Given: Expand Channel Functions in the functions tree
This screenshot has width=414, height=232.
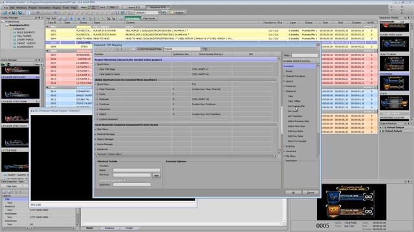Looking at the screenshot, I should click(285, 76).
